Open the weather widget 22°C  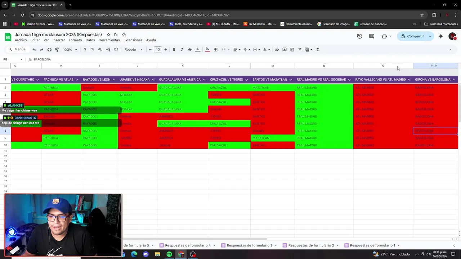(391, 254)
